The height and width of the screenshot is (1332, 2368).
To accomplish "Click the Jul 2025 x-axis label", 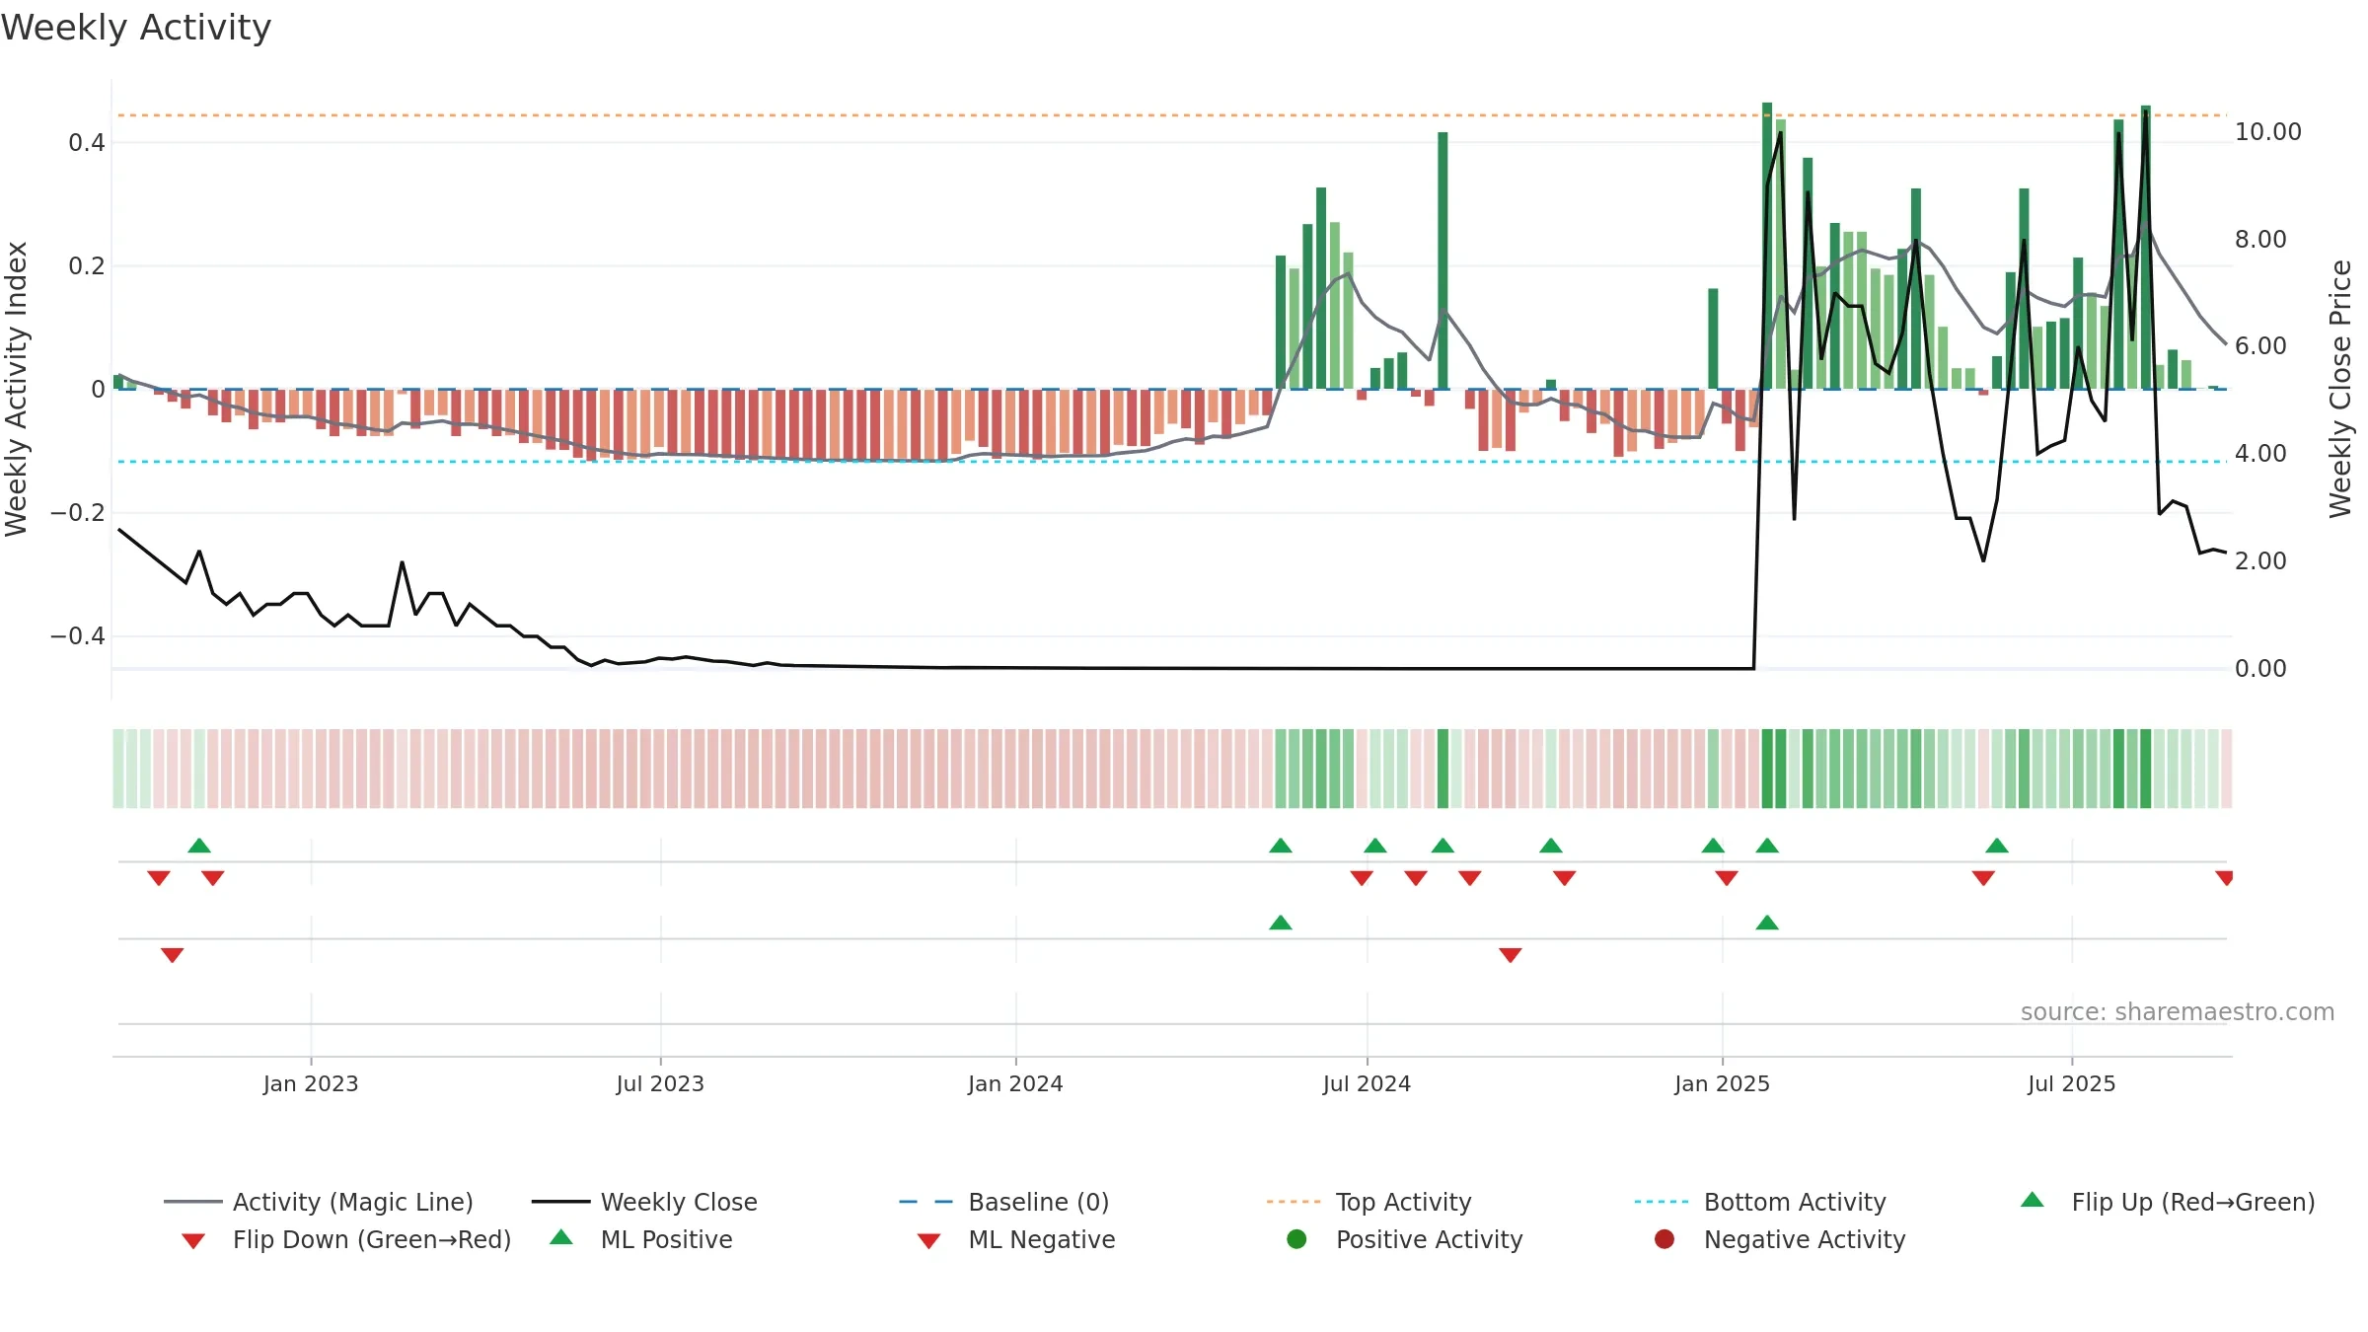I will [x=2072, y=1084].
